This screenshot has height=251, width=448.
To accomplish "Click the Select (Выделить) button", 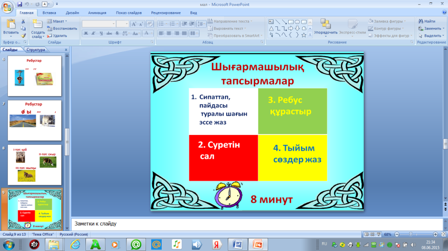I will point(431,36).
